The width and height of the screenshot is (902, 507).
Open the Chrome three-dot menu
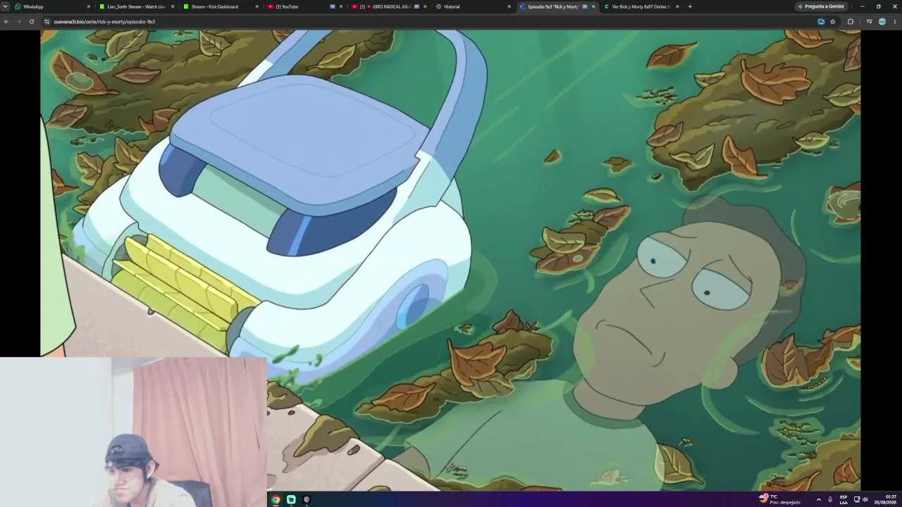(x=895, y=22)
